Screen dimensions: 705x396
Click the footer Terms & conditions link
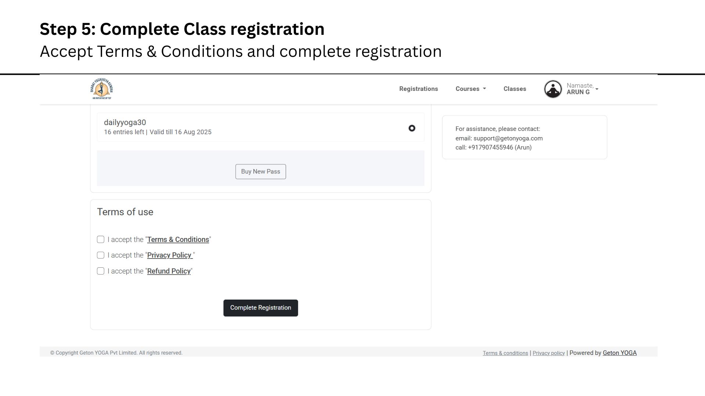[x=505, y=353]
